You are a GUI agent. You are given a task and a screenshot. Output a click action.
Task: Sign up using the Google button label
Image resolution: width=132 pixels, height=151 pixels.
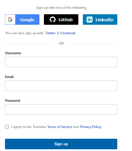pyautogui.click(x=27, y=20)
